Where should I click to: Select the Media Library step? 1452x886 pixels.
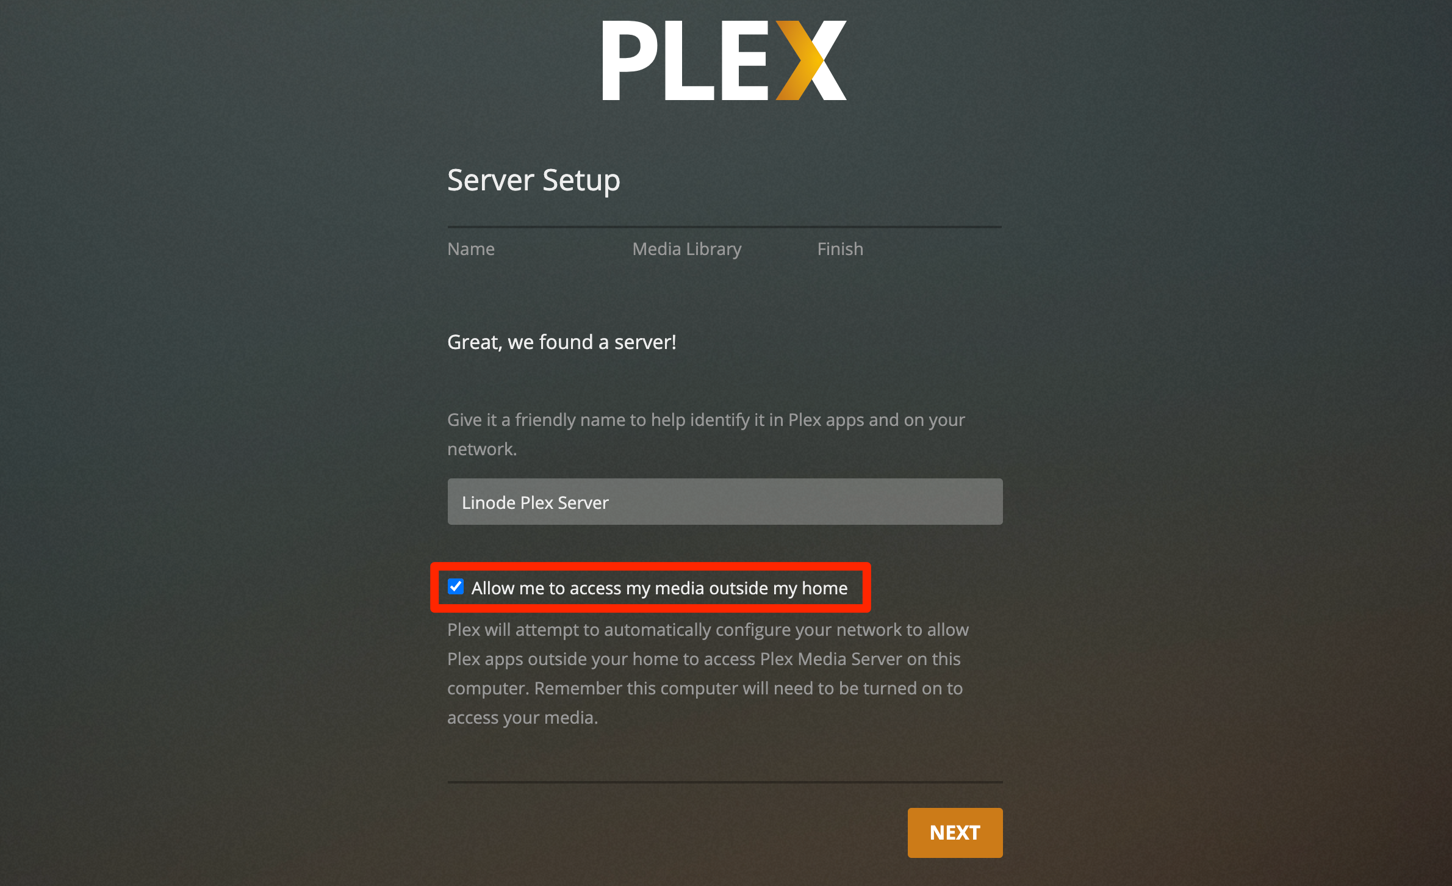pyautogui.click(x=686, y=249)
